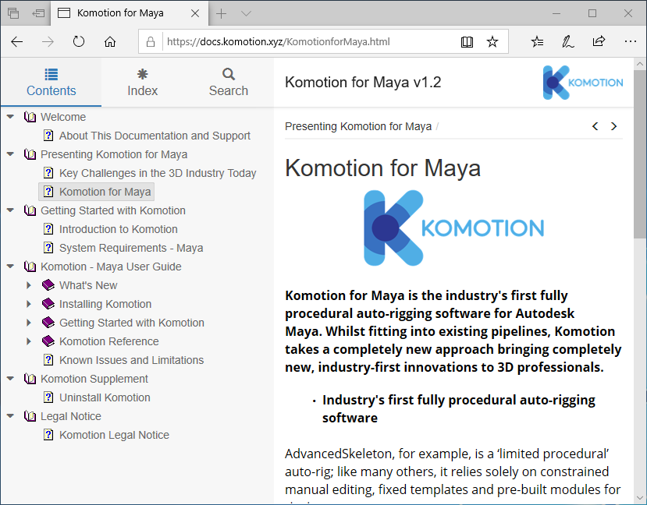This screenshot has height=505, width=647.
Task: Select Komotion - Maya User Guide label
Action: pyautogui.click(x=111, y=267)
